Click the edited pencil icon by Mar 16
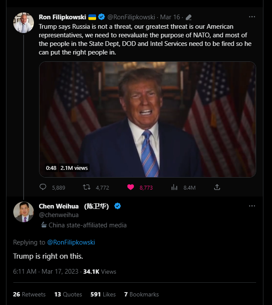 pos(188,18)
